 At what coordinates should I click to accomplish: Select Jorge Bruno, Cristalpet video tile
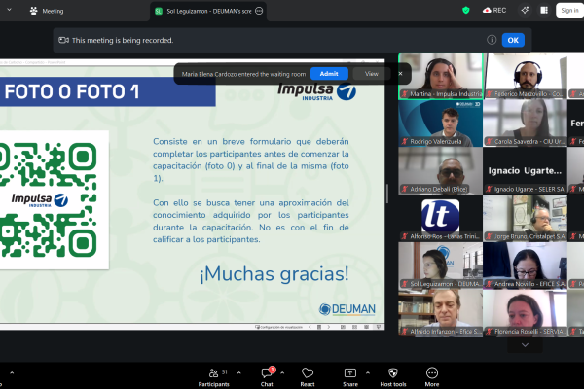pyautogui.click(x=526, y=218)
